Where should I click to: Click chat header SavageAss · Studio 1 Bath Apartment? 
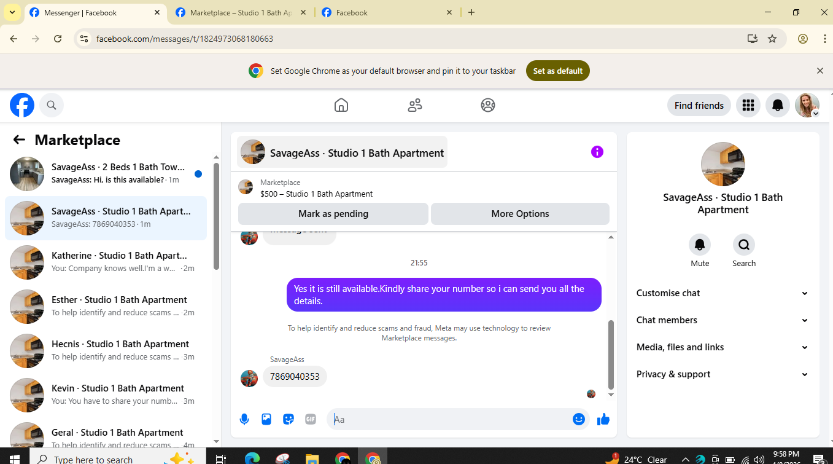coord(342,152)
